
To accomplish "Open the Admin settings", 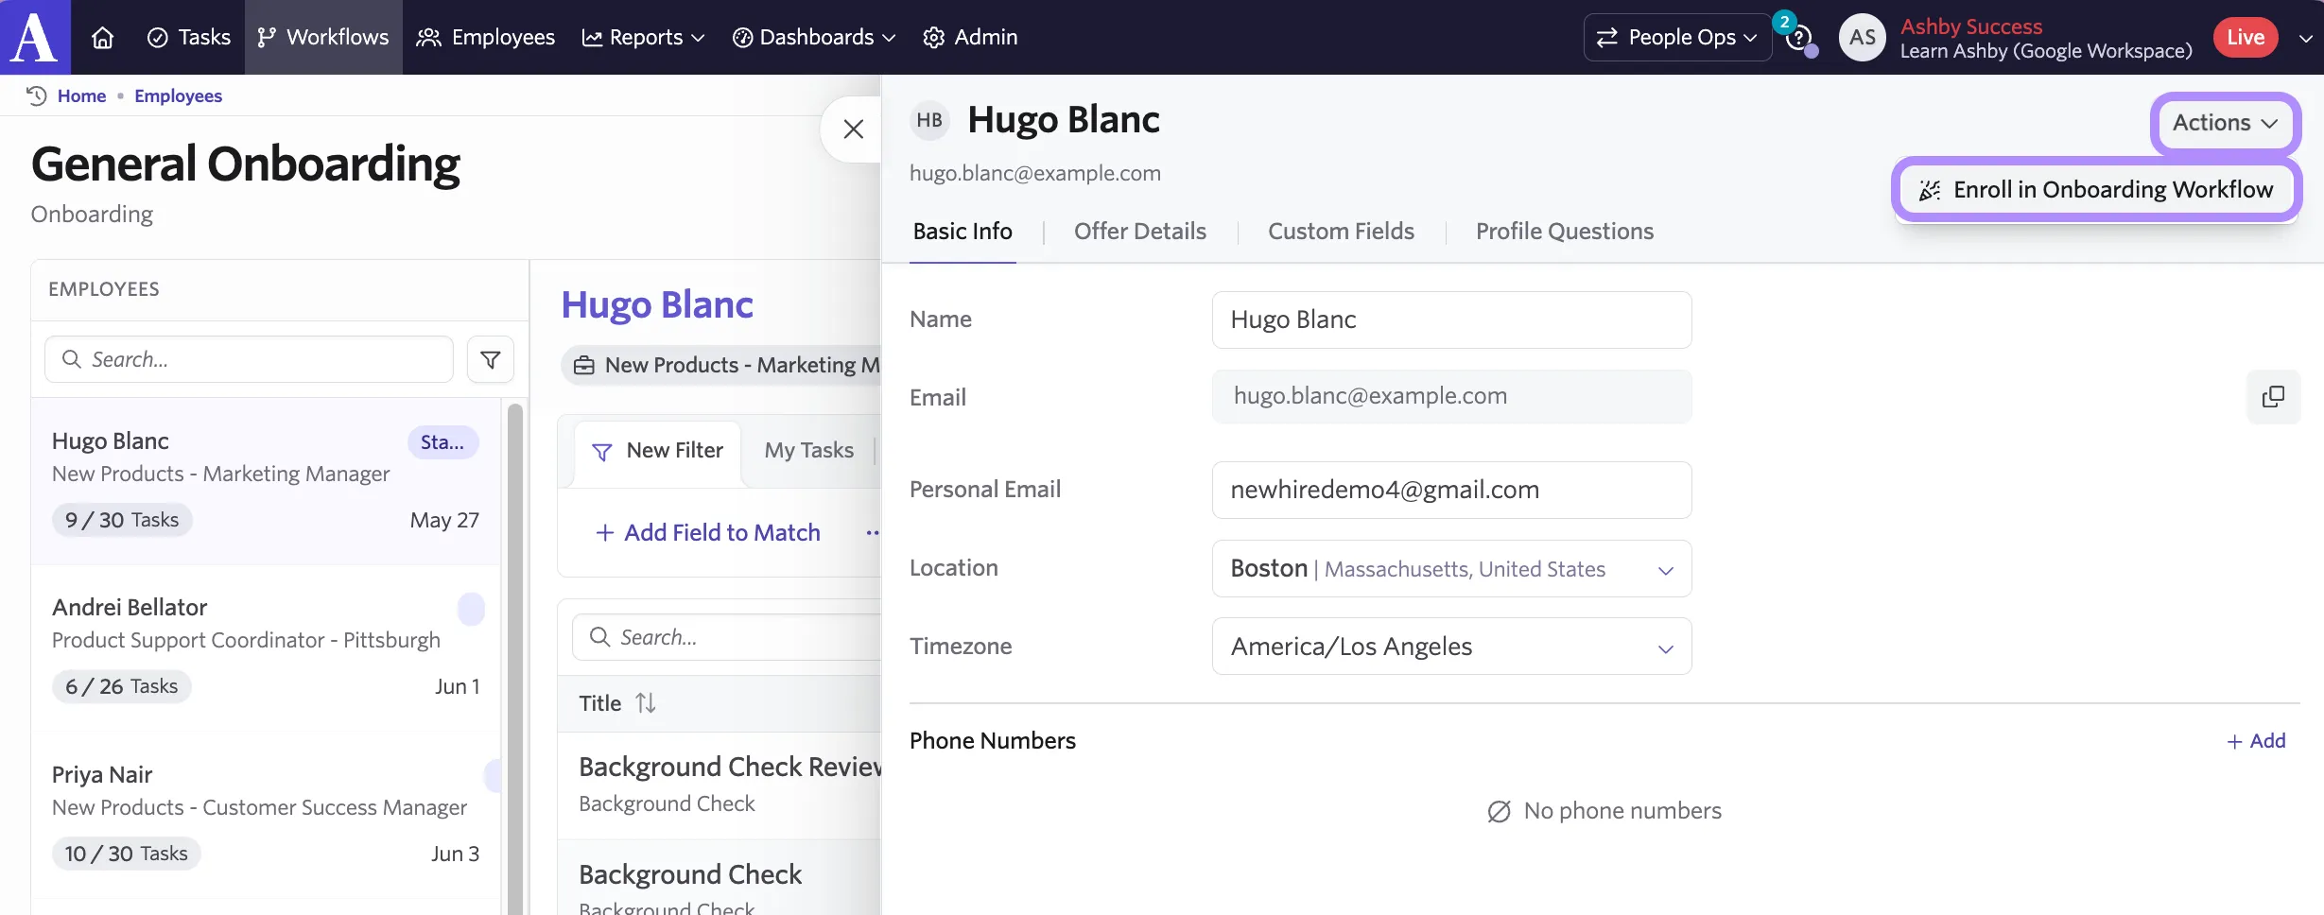I will tap(971, 37).
